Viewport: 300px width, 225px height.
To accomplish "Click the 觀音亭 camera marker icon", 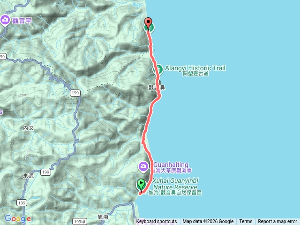I will coord(5,20).
